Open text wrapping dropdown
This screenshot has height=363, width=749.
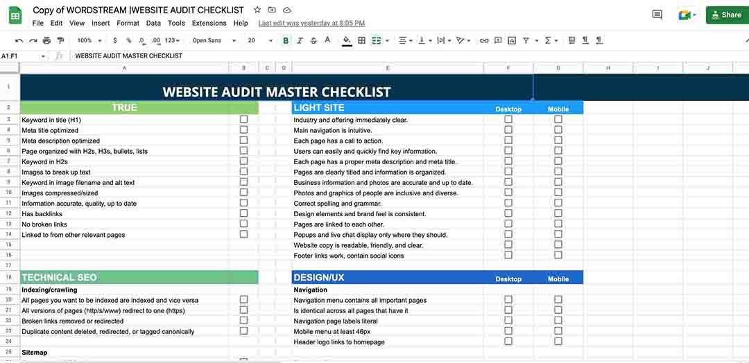coord(444,41)
